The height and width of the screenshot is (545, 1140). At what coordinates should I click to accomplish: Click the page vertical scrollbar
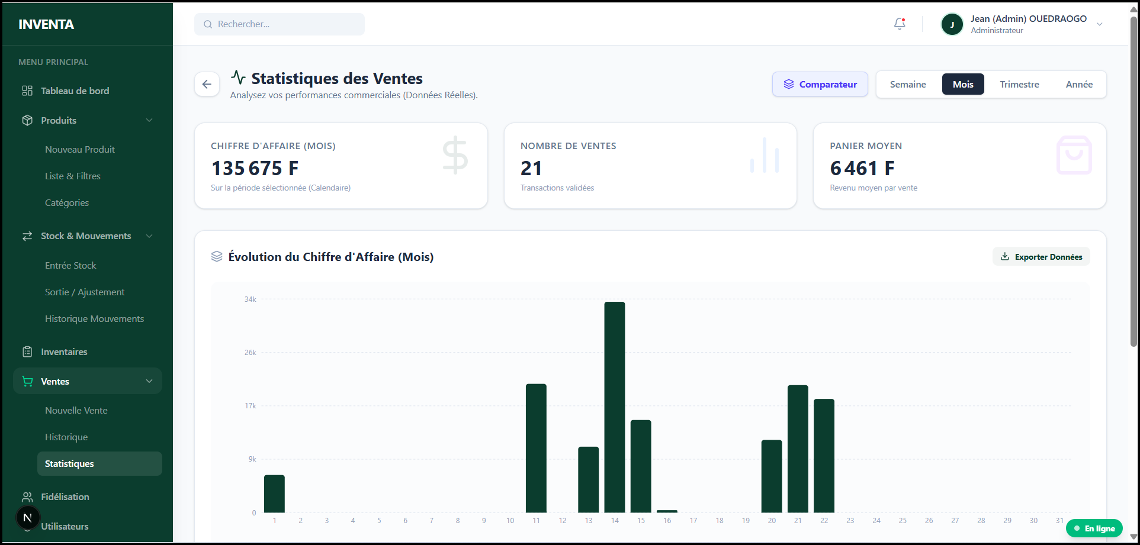point(1133,178)
